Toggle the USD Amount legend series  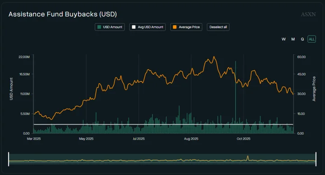(110, 27)
